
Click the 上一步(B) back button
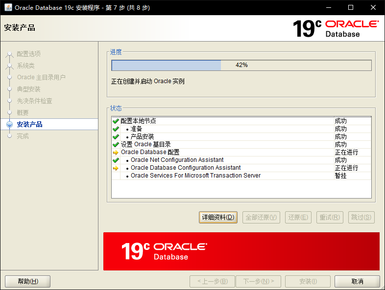coord(213,281)
